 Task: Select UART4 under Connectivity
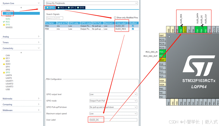(9, 75)
